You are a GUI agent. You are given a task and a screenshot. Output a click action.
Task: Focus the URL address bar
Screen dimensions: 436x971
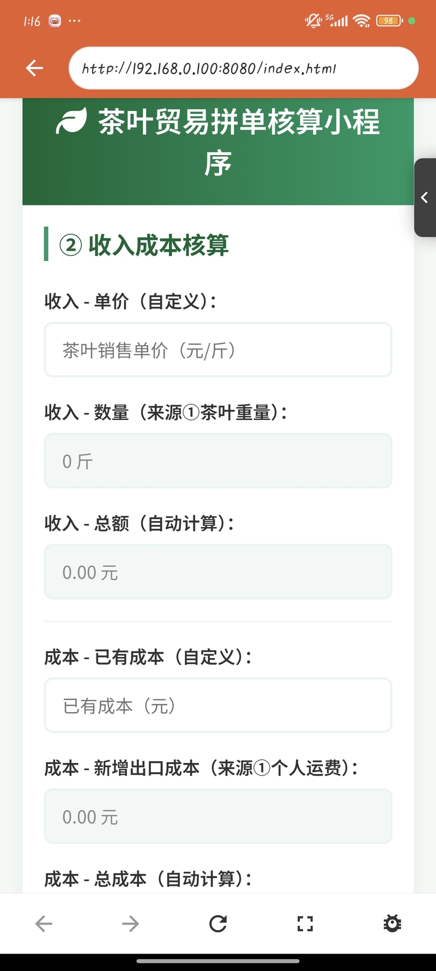tap(243, 68)
